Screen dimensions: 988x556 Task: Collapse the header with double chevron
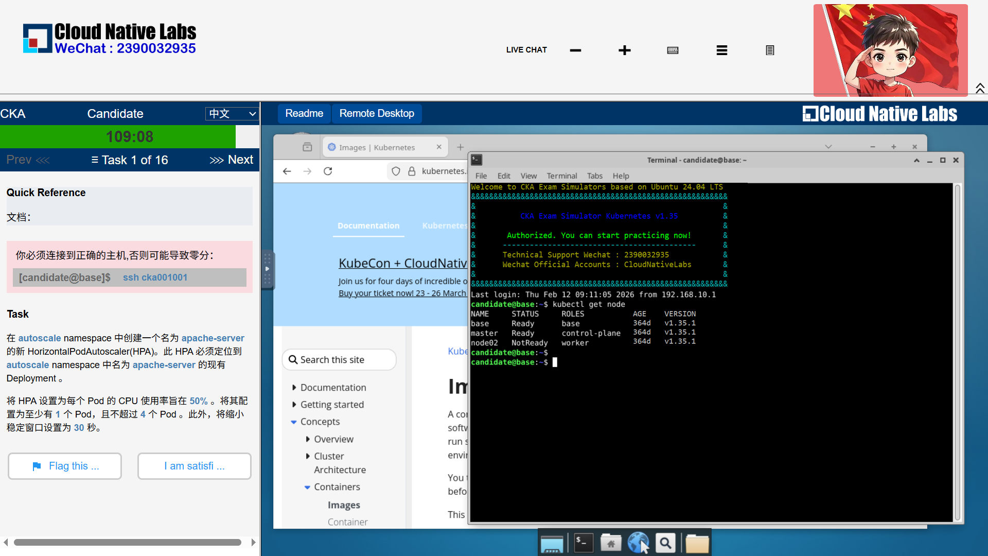(980, 88)
